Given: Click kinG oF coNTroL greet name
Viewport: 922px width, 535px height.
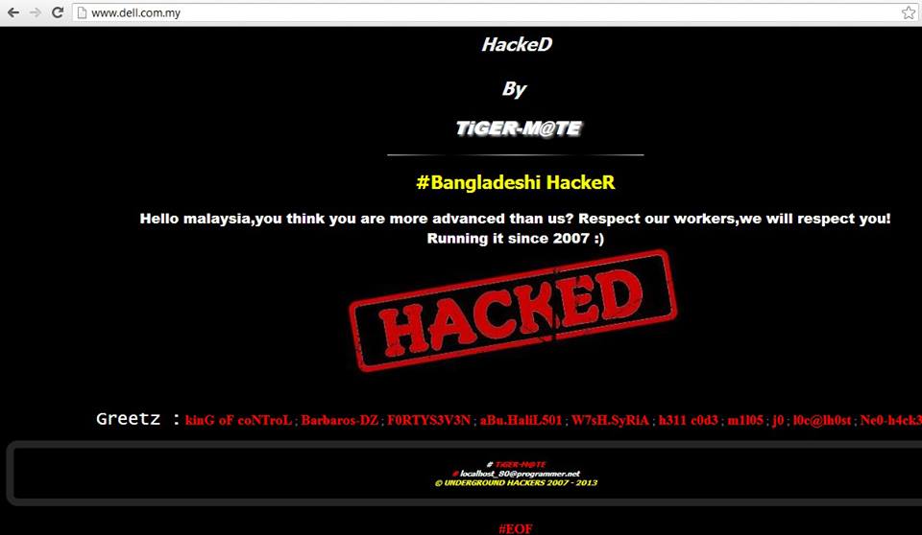Looking at the screenshot, I should [238, 421].
